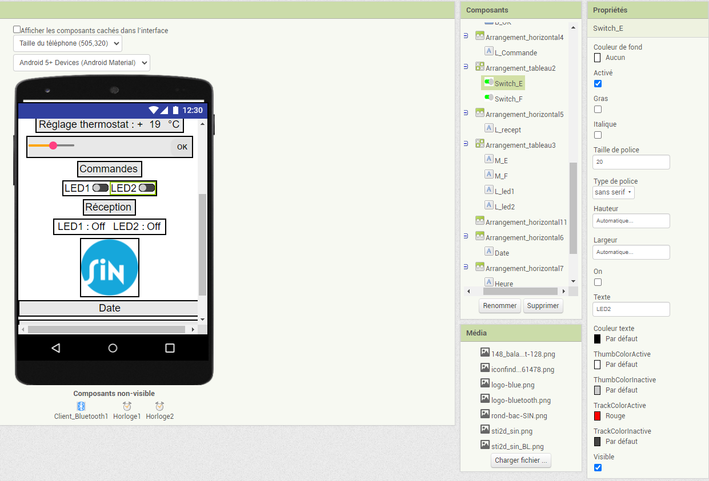Image resolution: width=709 pixels, height=481 pixels.
Task: Open the Android 5+ Devices theme dropdown
Action: [x=81, y=63]
